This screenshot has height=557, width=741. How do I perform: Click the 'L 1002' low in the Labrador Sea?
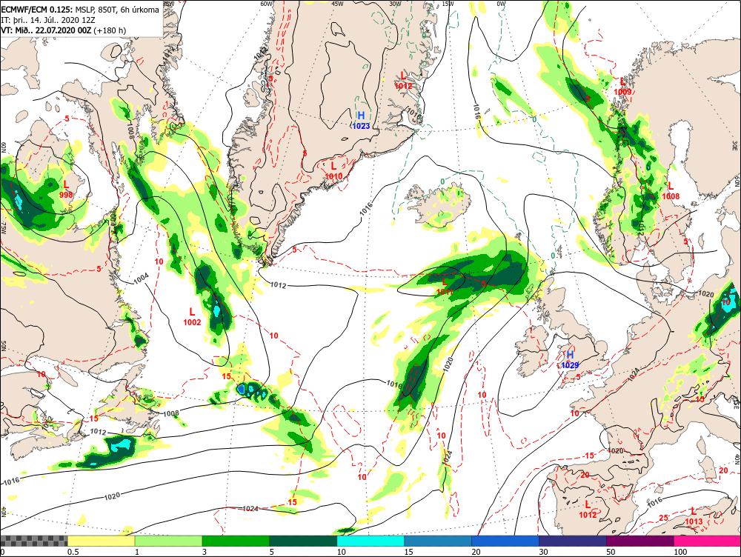tap(192, 317)
